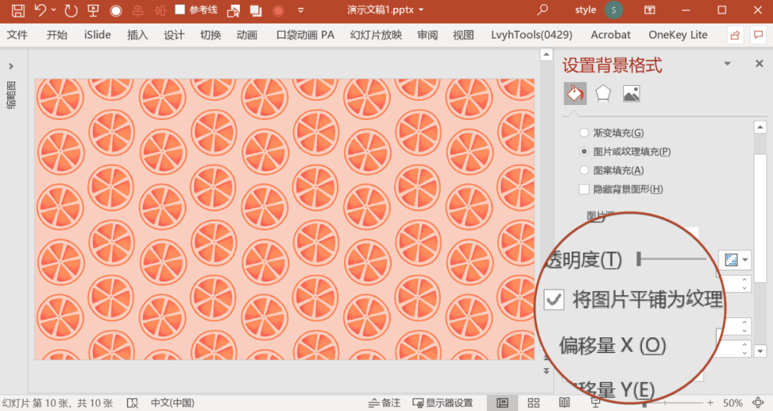Switch to the 插入 tab

137,35
